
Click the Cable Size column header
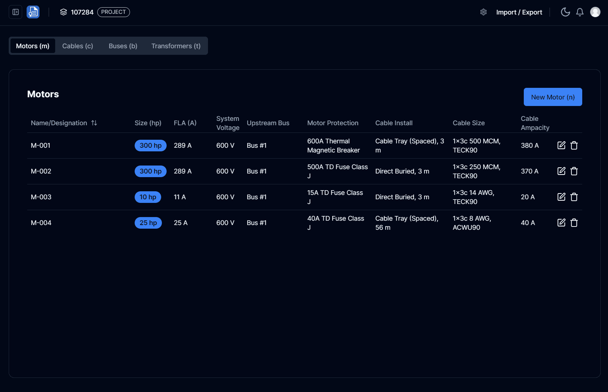click(469, 123)
